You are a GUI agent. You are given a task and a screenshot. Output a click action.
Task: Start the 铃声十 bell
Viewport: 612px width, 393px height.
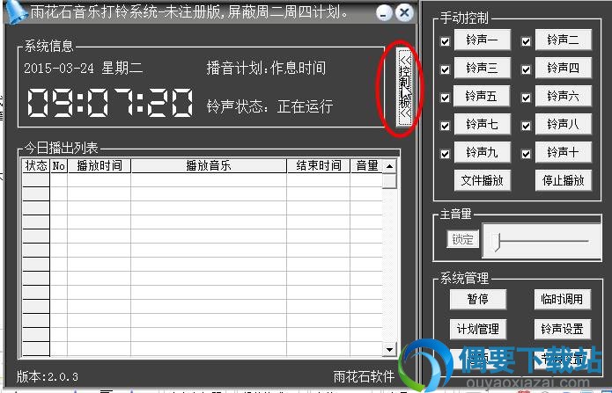point(564,152)
